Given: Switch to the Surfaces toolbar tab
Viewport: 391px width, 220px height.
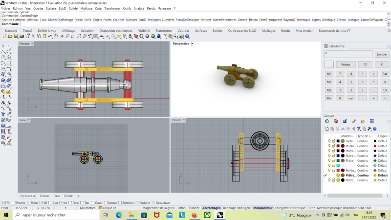Looking at the screenshot, I should (201, 30).
